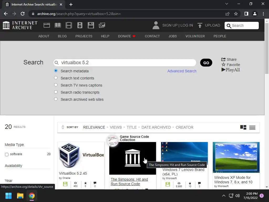The image size is (269, 202).
Task: Open the PEOPLE menu item
Action: (220, 36)
